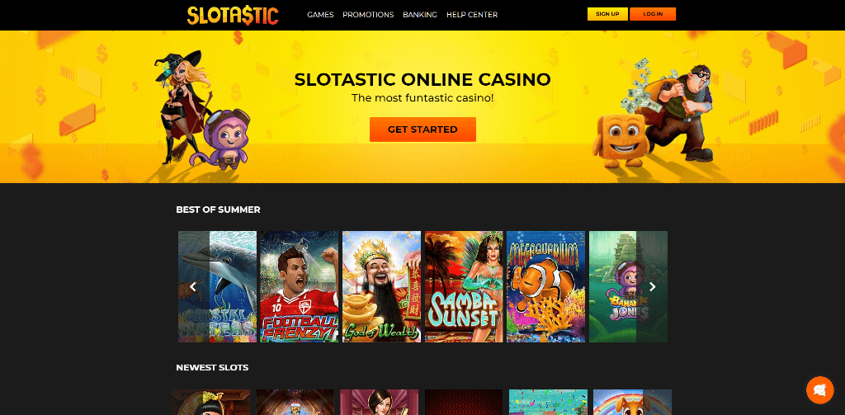
Task: Open Banana Jones game tile
Action: 628,287
